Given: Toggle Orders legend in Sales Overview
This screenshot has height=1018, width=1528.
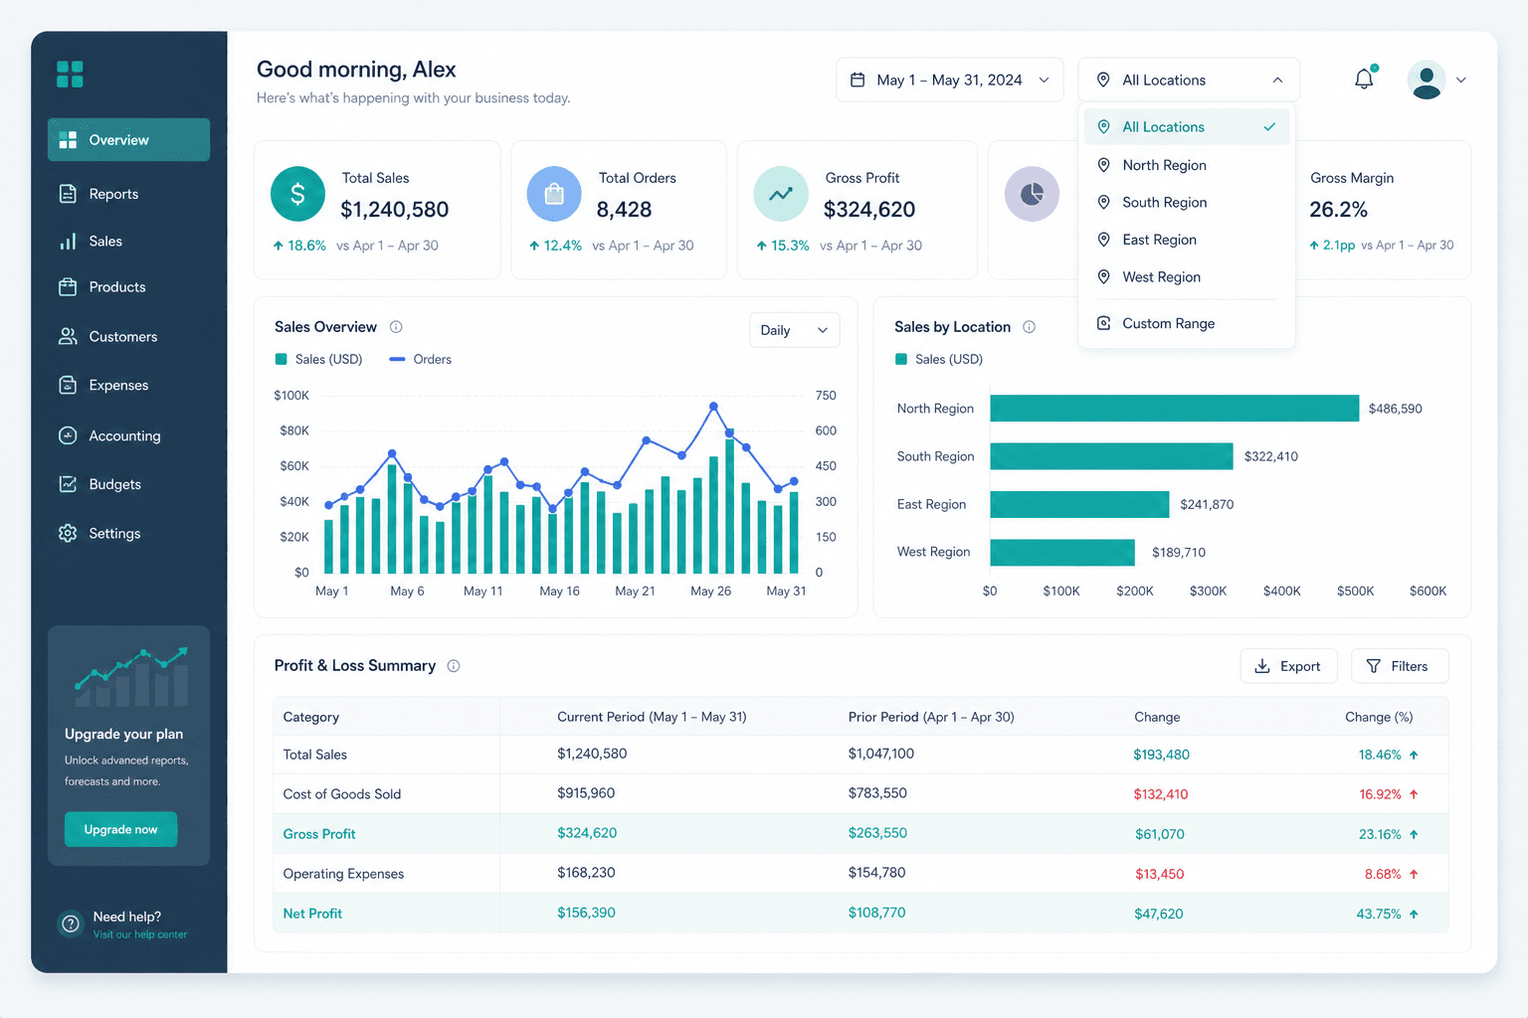Looking at the screenshot, I should coord(420,359).
